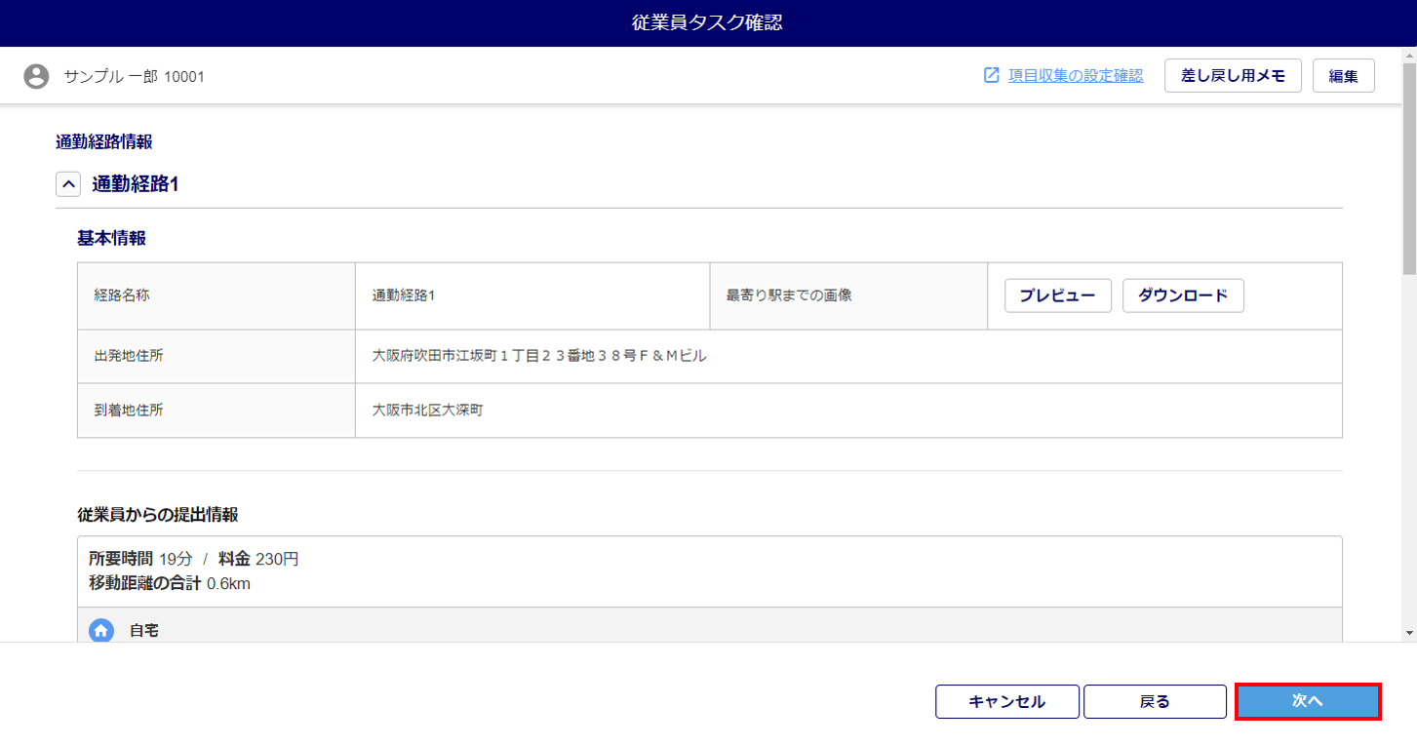This screenshot has width=1417, height=746.
Task: Preview the 最寄り駅までの画像
Action: (1058, 295)
